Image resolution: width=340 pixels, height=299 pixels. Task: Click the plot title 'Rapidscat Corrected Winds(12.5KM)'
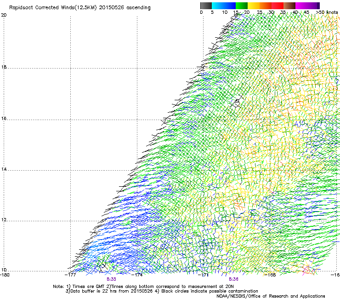tap(53, 8)
